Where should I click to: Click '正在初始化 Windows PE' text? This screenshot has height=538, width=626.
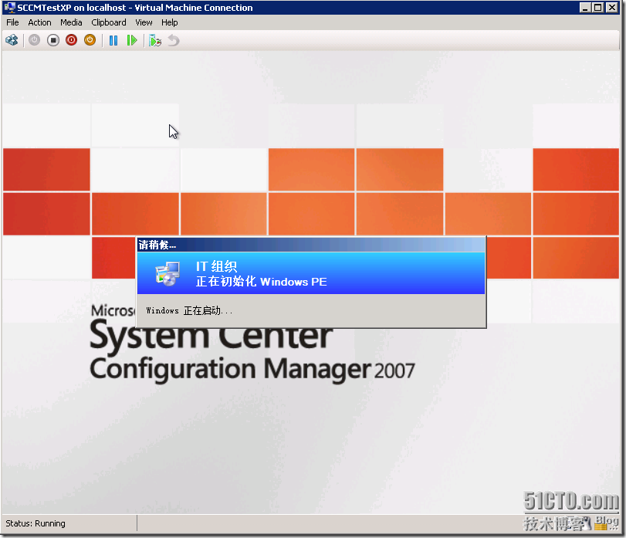point(261,282)
